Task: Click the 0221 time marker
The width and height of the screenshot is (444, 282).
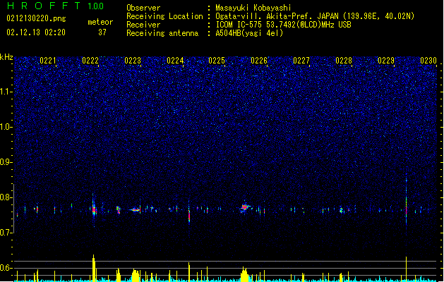Action: point(48,61)
